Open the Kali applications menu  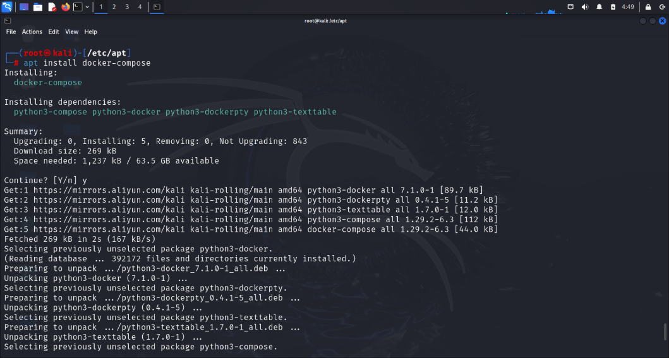7,7
